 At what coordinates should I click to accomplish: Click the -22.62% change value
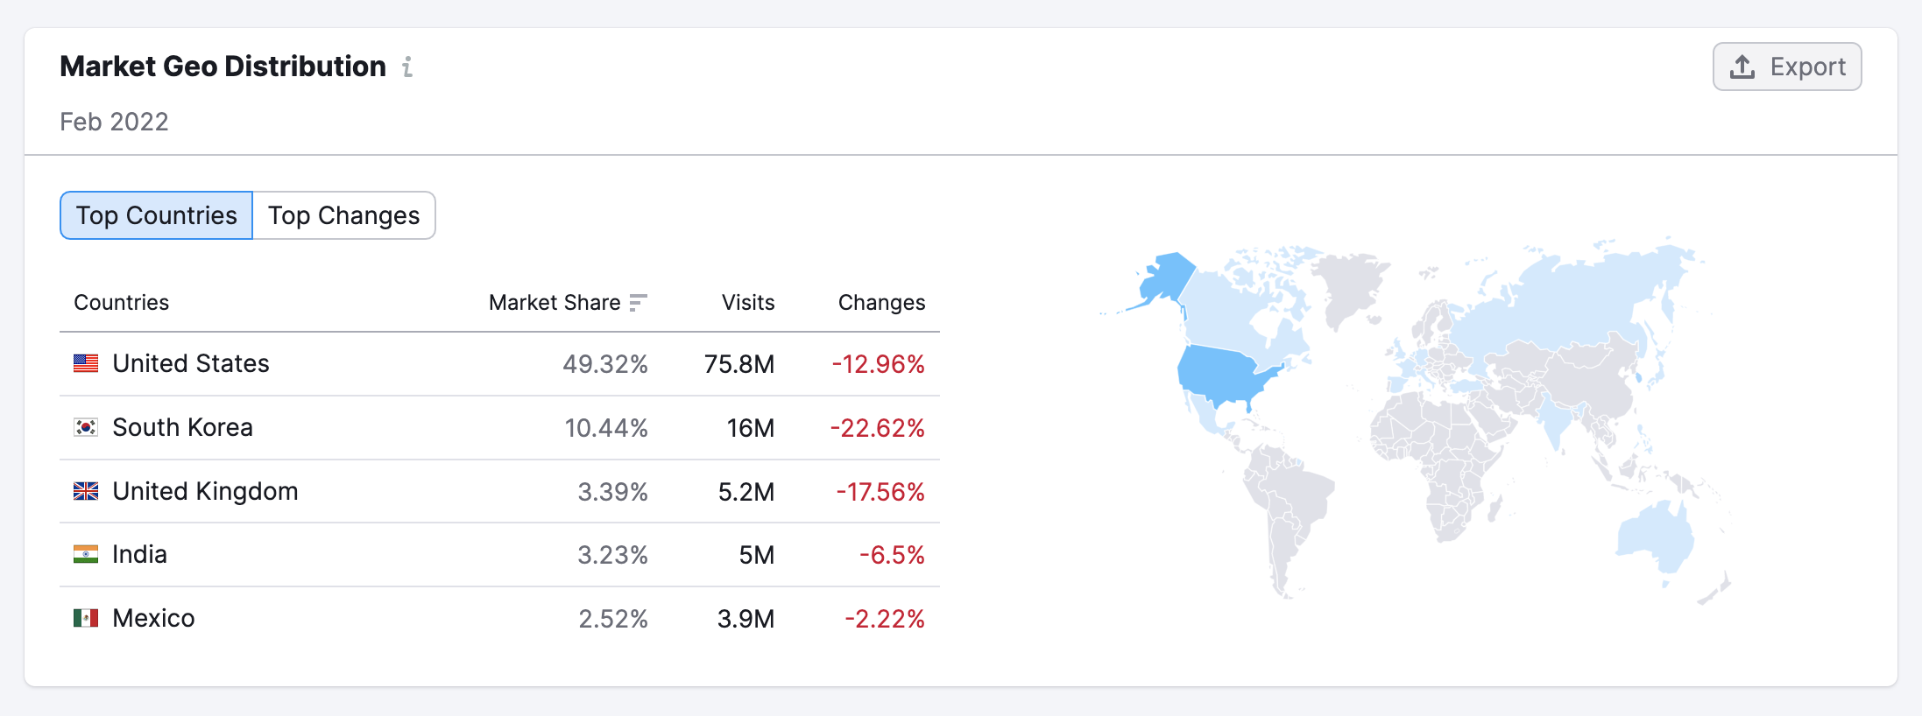(x=877, y=428)
